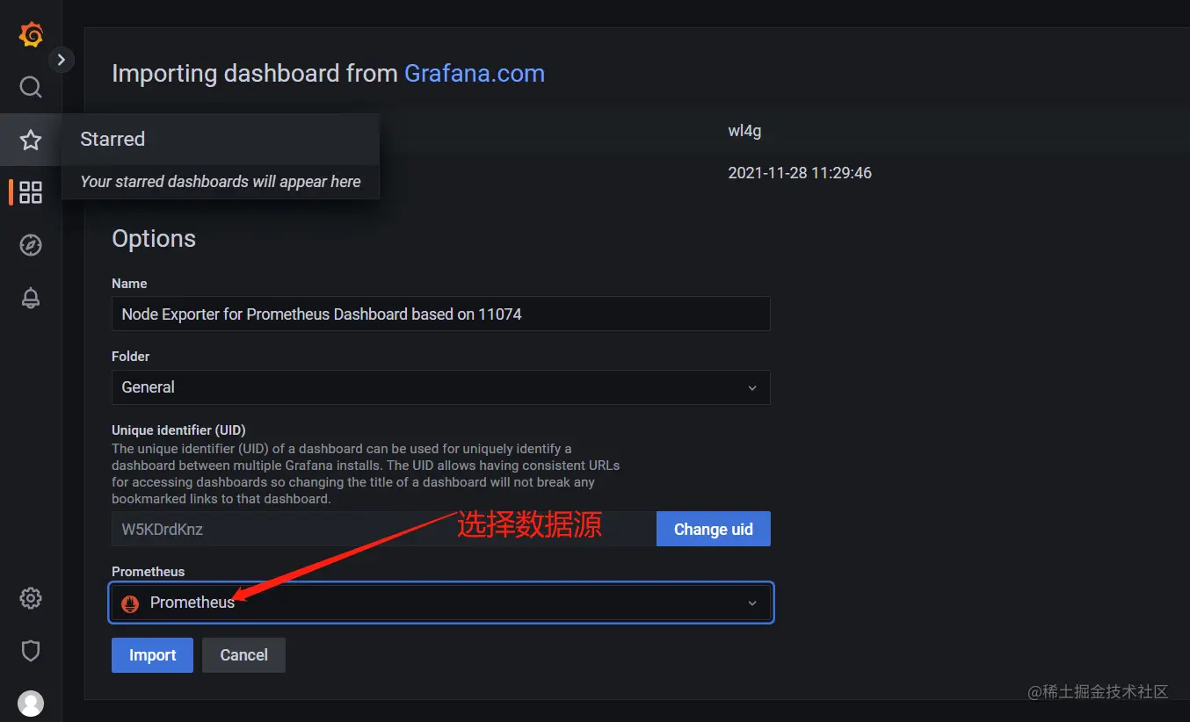Open the Starred star icon in sidebar

pyautogui.click(x=31, y=140)
